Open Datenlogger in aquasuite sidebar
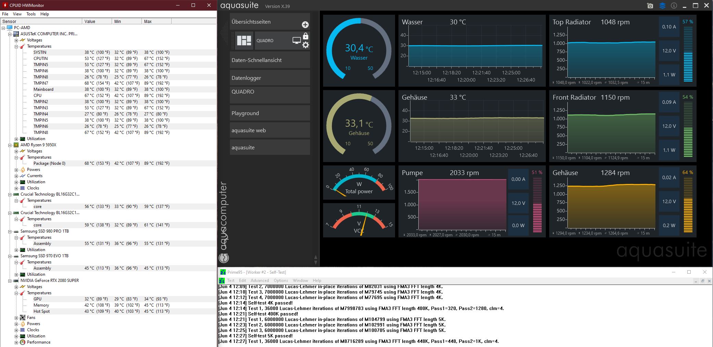 tap(270, 78)
